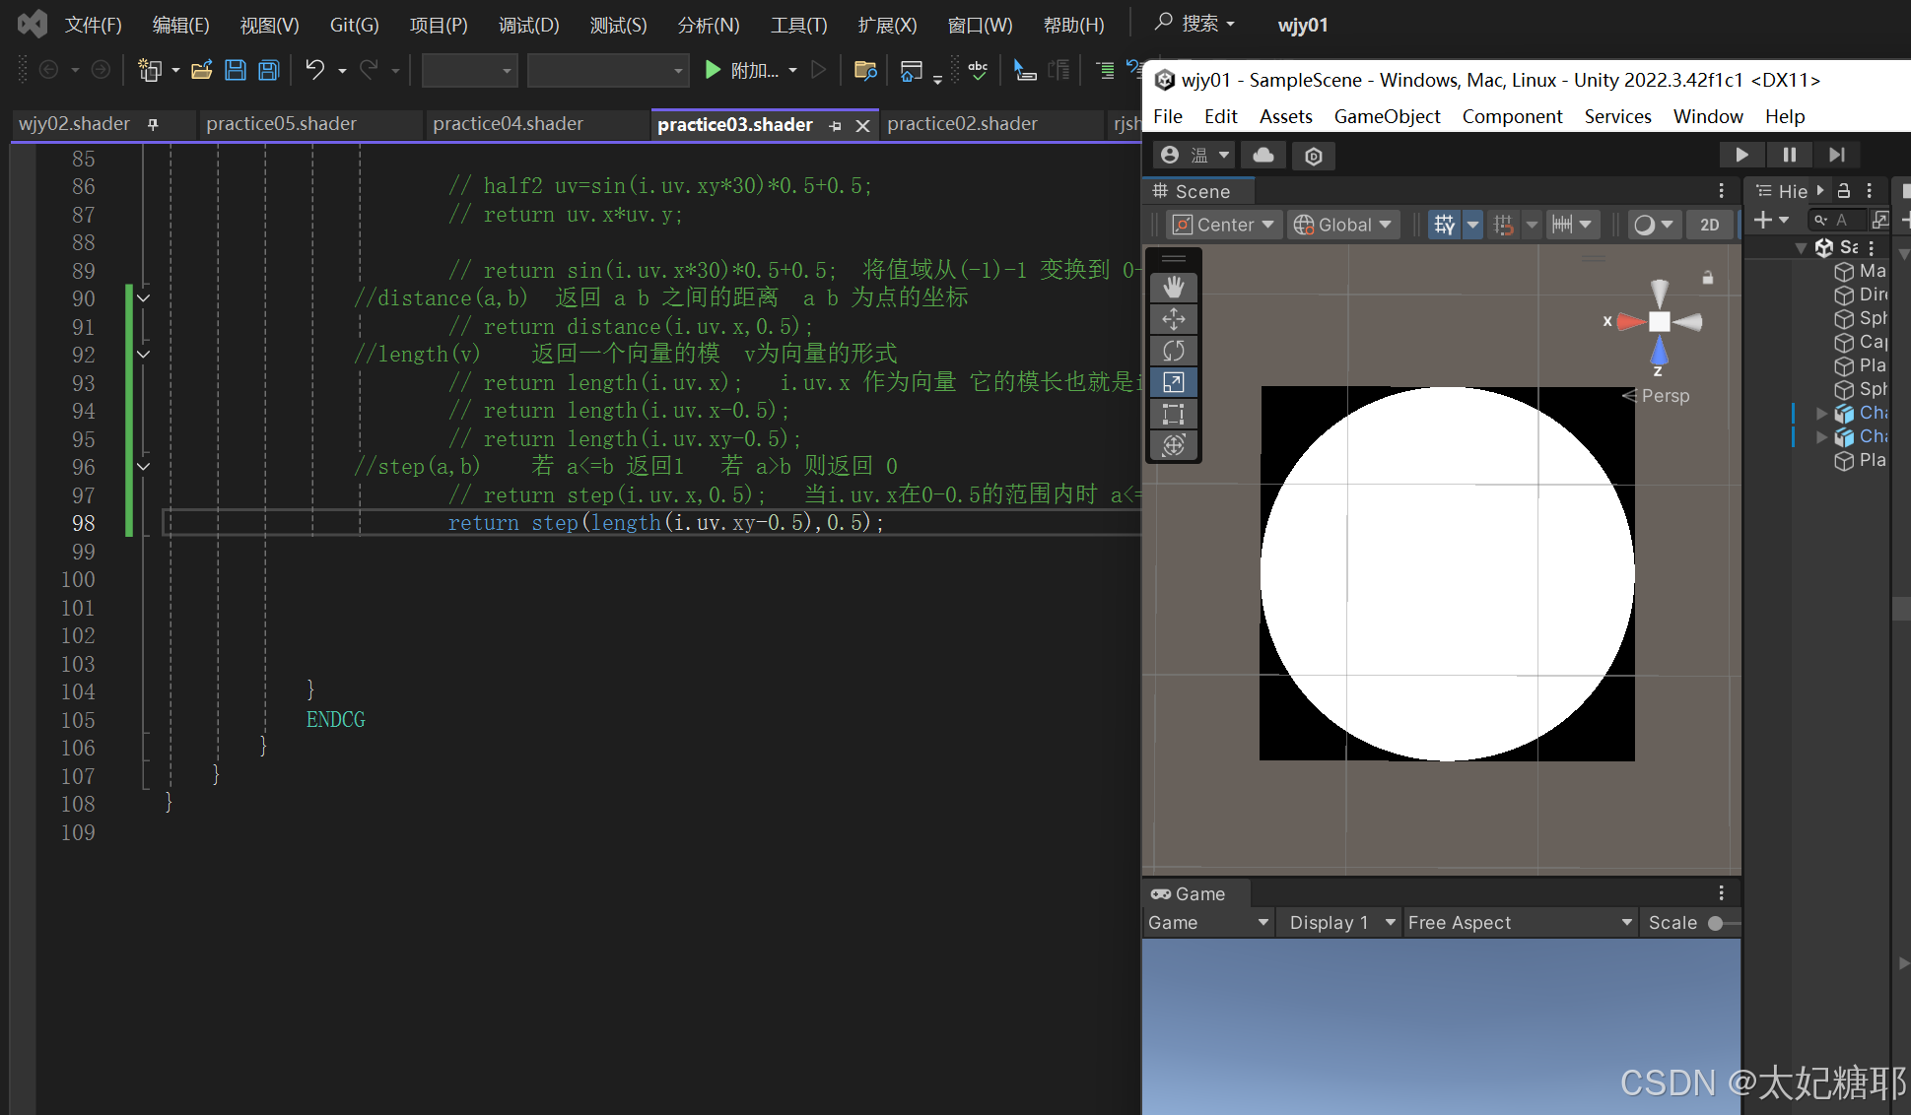1911x1115 pixels.
Task: Click the Game view Scale slider handle
Action: coord(1716,923)
